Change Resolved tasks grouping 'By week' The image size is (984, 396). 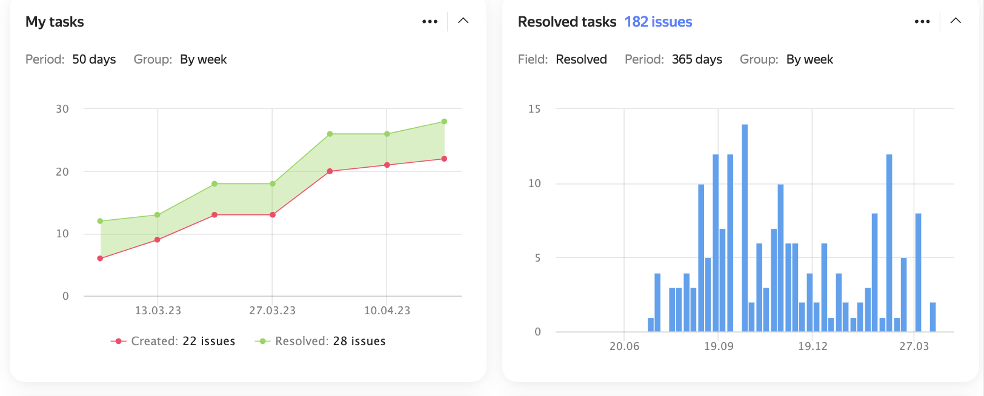point(809,59)
